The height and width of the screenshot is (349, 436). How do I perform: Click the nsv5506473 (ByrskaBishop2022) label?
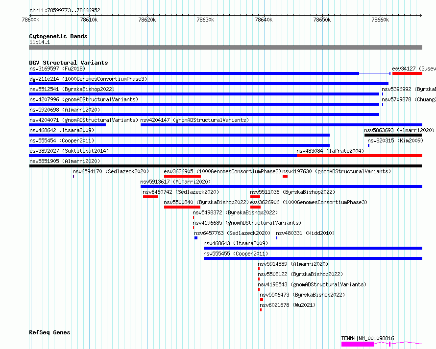(x=302, y=295)
